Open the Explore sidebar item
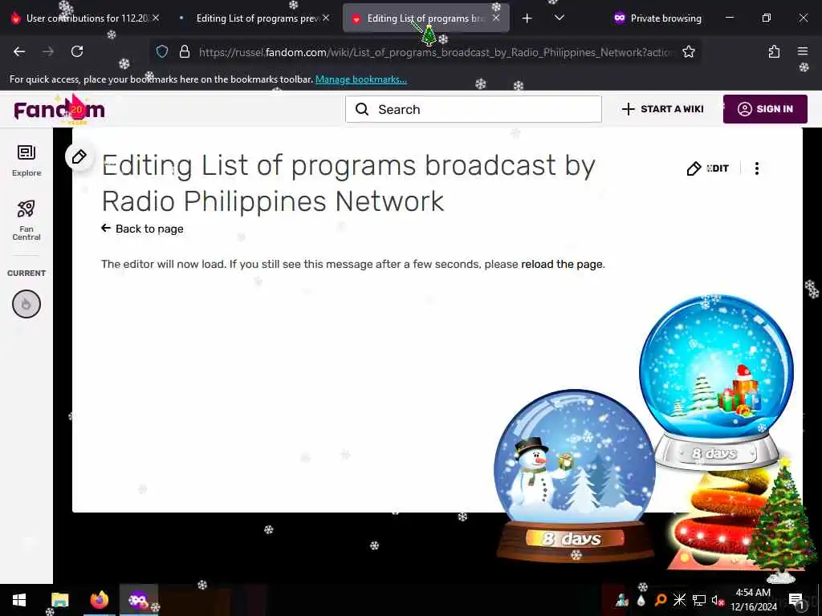Screen dimensions: 822x616 [x=26, y=160]
